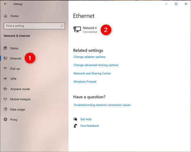Click the VPN icon

[5, 79]
